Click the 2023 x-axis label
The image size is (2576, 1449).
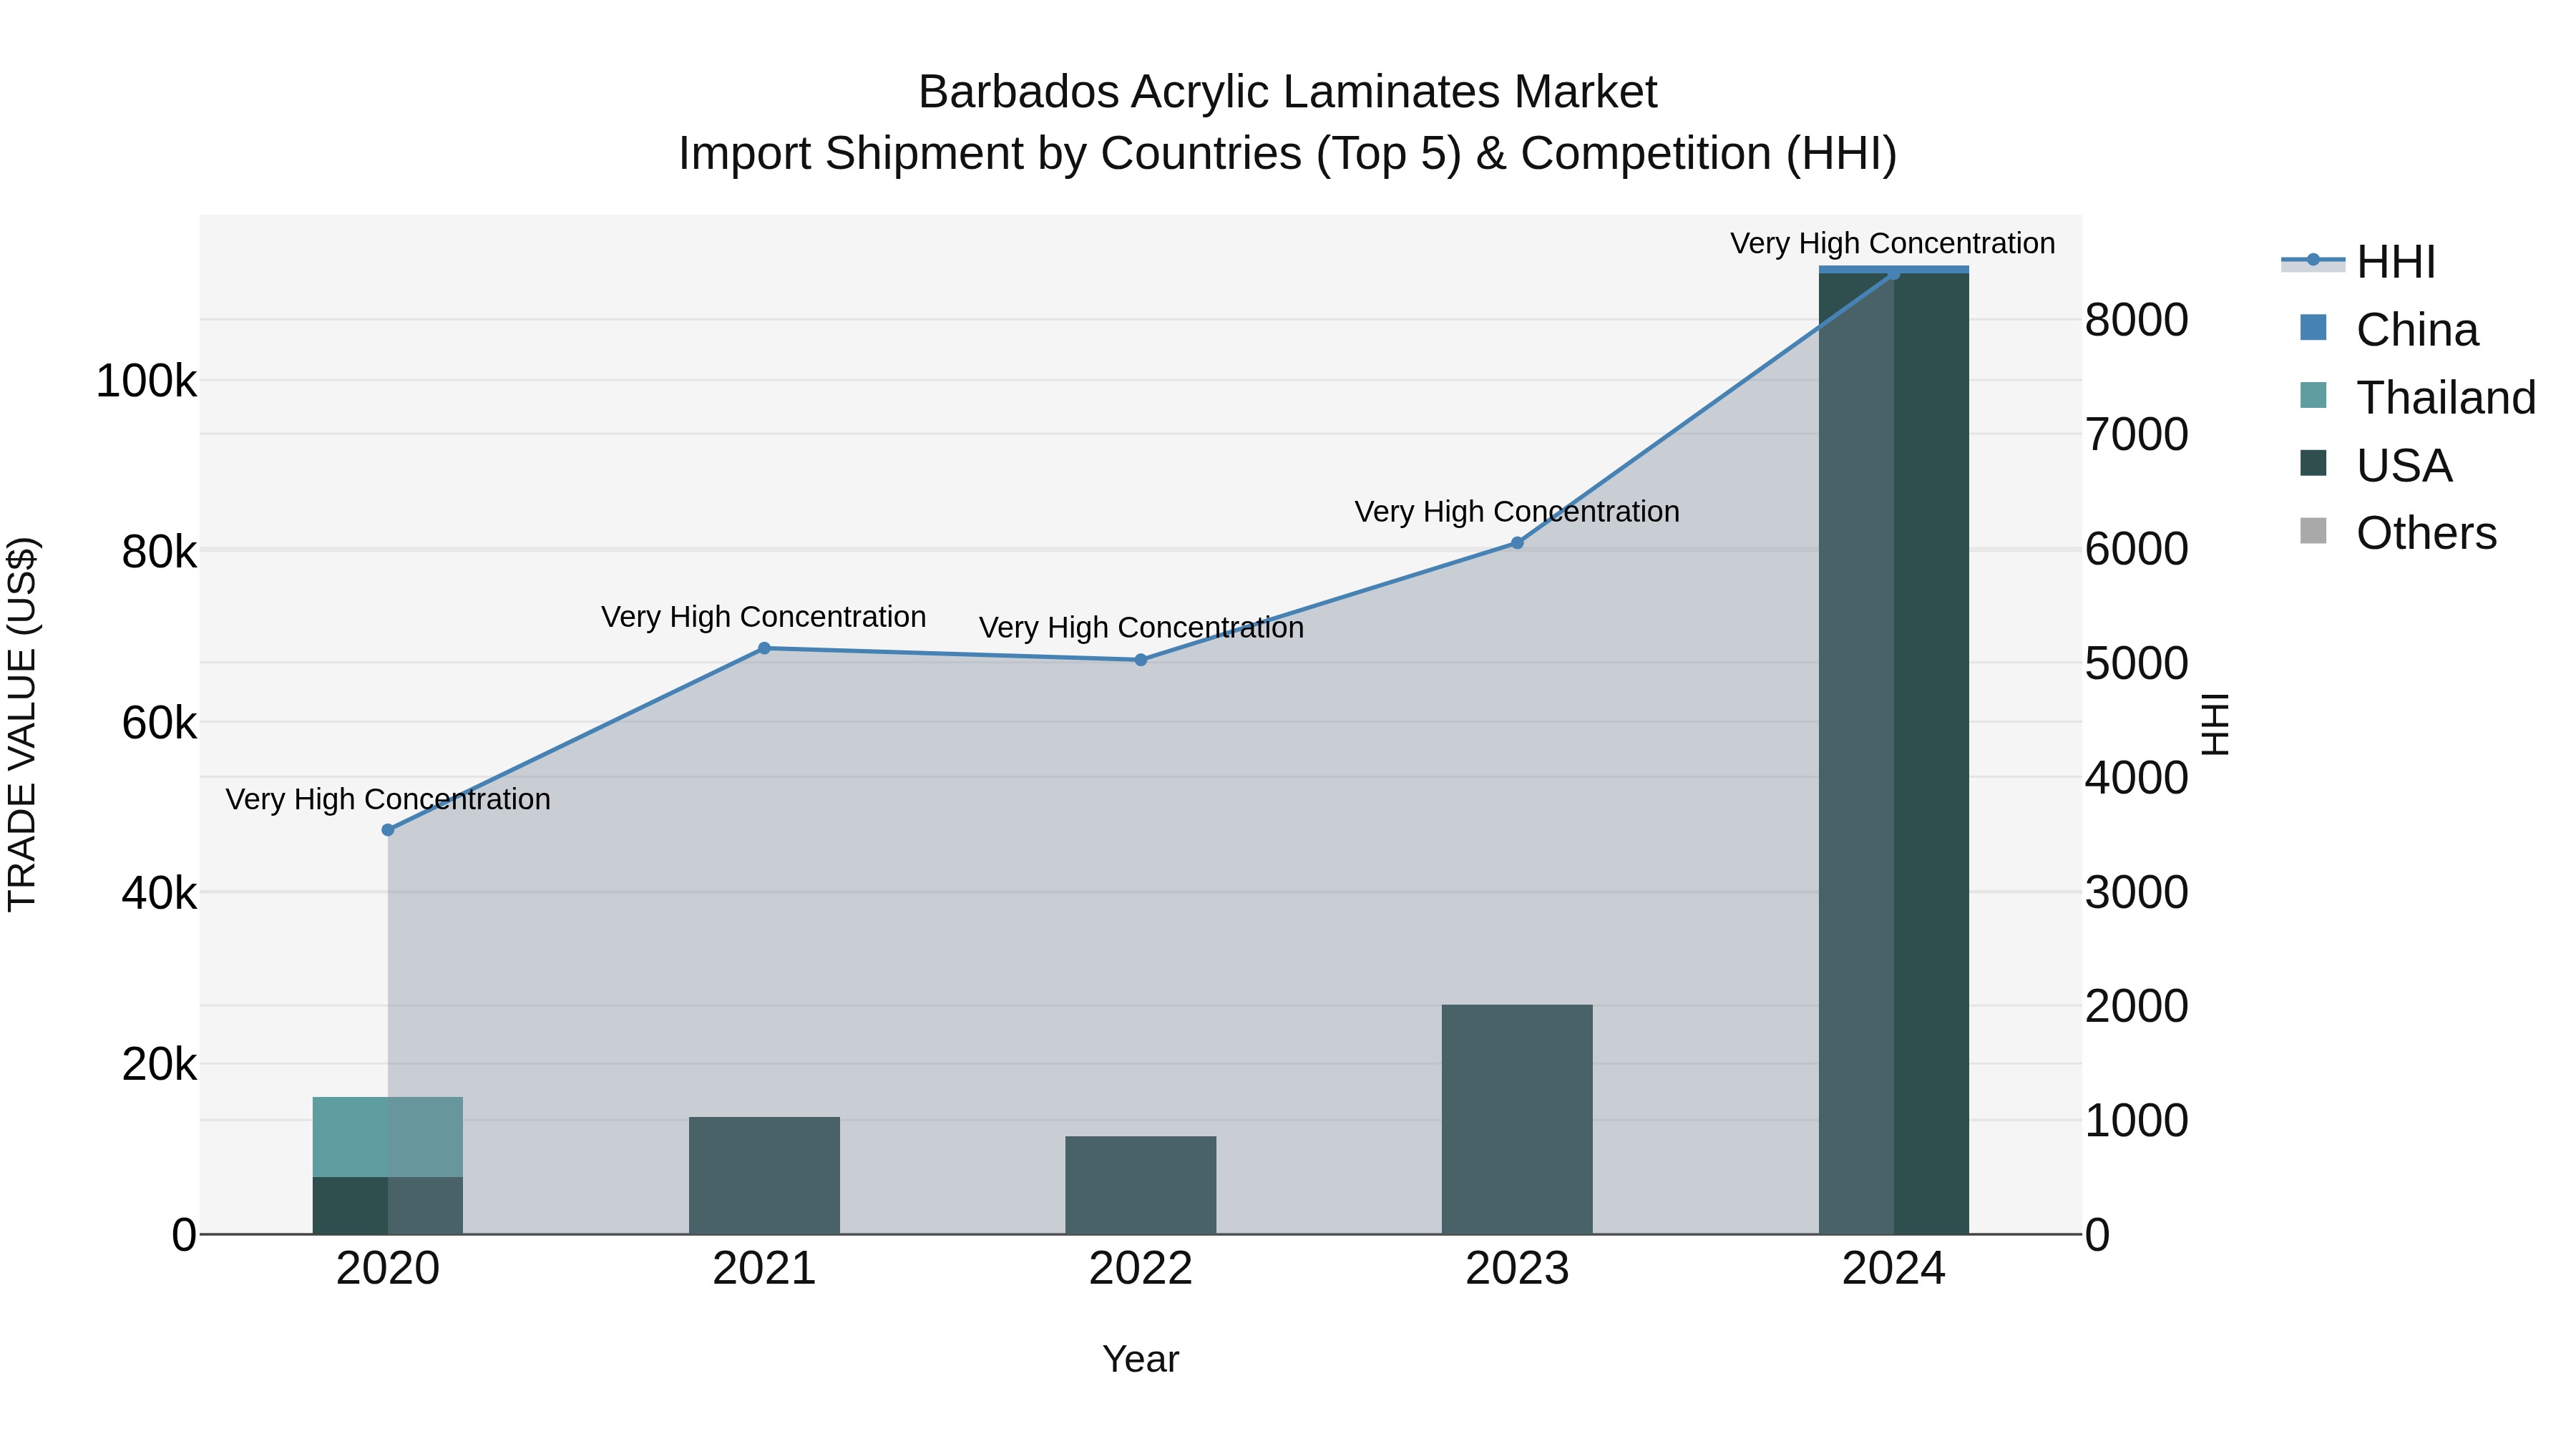point(1517,1269)
